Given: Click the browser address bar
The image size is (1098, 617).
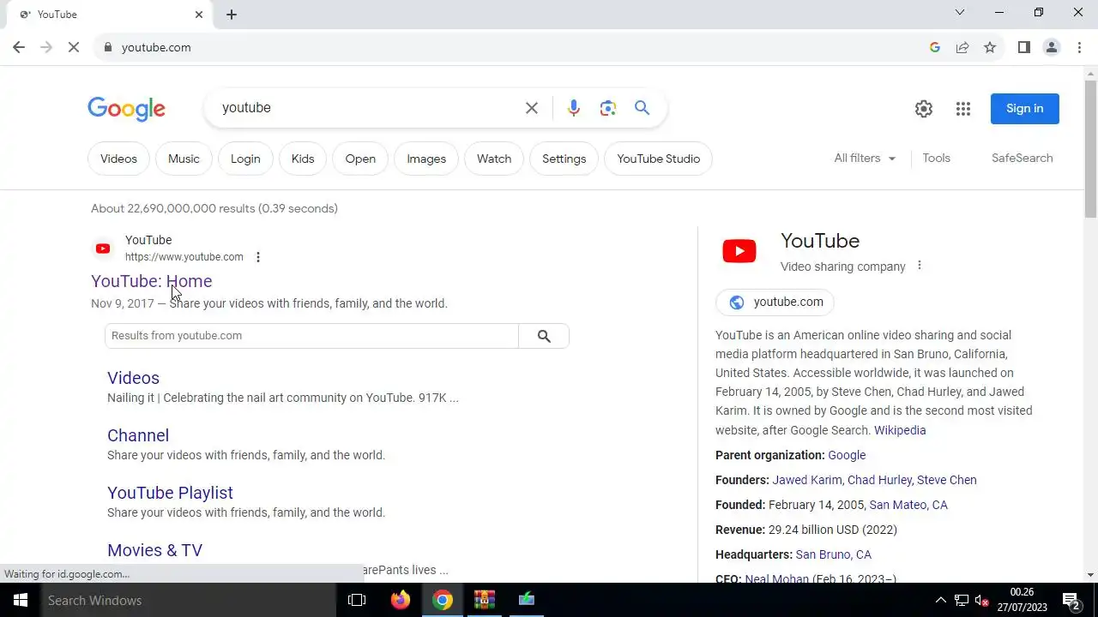Looking at the screenshot, I should (515, 47).
